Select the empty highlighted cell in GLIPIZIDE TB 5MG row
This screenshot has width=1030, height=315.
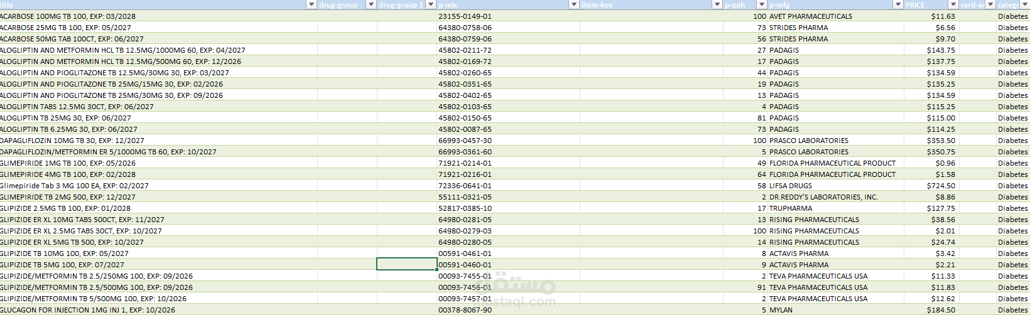point(406,265)
